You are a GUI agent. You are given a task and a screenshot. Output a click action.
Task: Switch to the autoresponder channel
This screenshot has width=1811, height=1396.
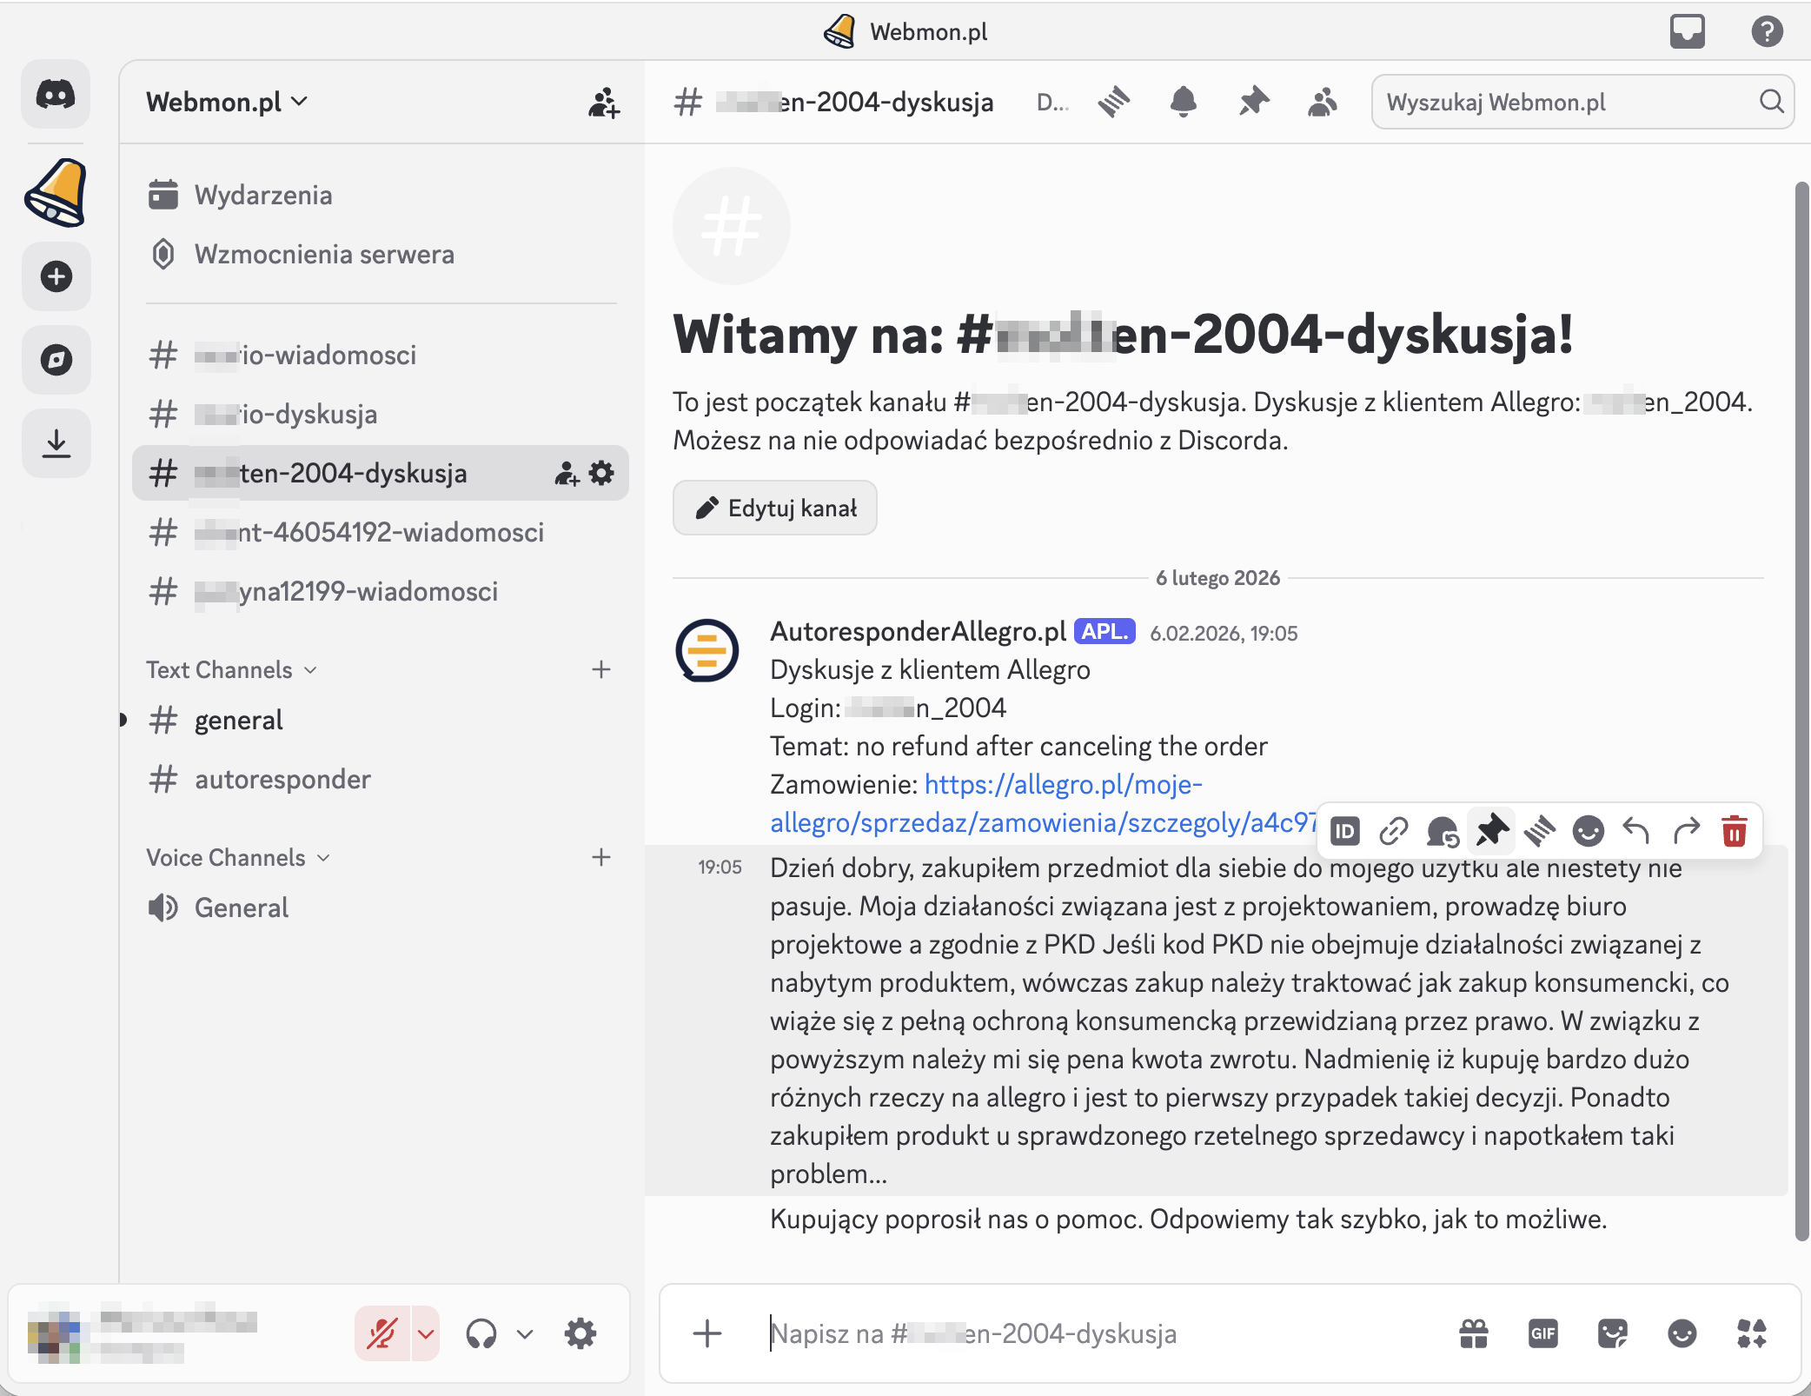tap(282, 779)
